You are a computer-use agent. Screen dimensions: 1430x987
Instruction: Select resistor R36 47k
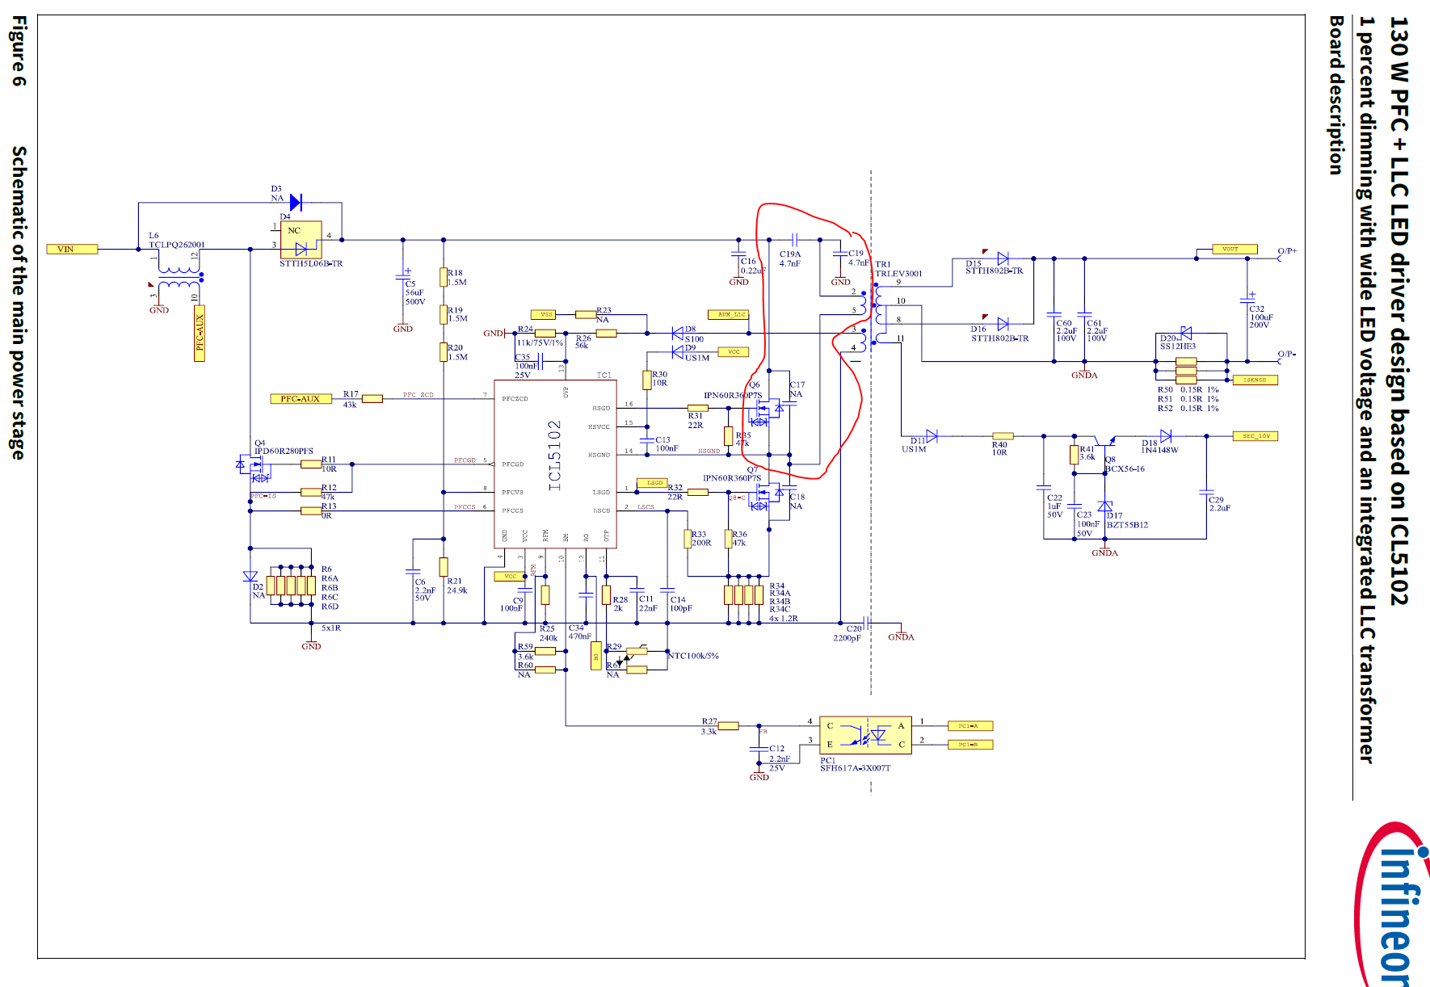click(728, 539)
